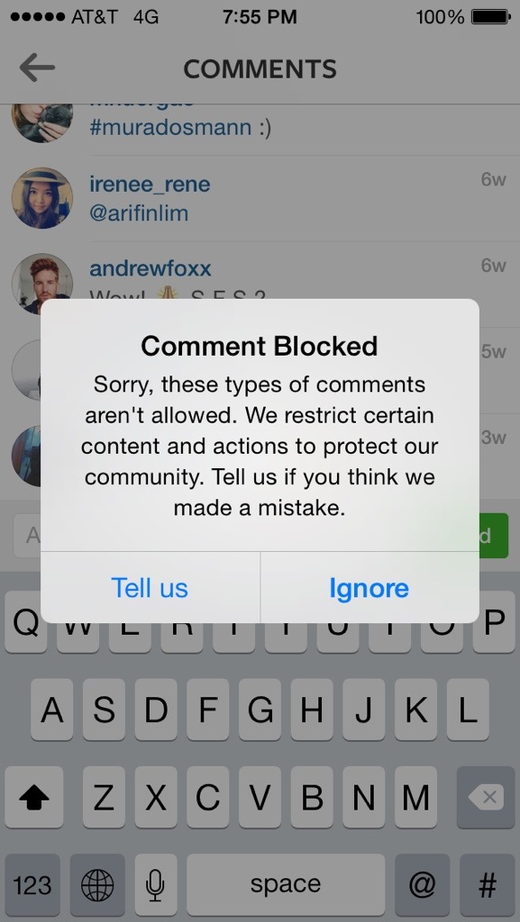Tap the space bar key
This screenshot has height=922, width=520.
[286, 885]
